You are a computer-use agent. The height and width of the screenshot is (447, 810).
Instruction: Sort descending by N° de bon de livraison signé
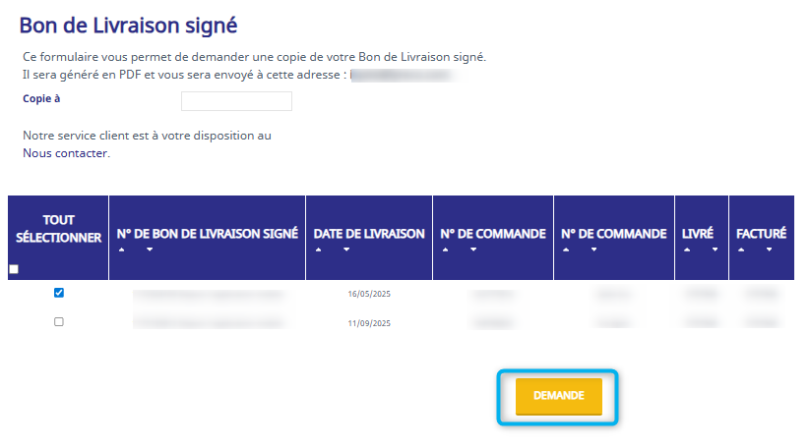[150, 250]
